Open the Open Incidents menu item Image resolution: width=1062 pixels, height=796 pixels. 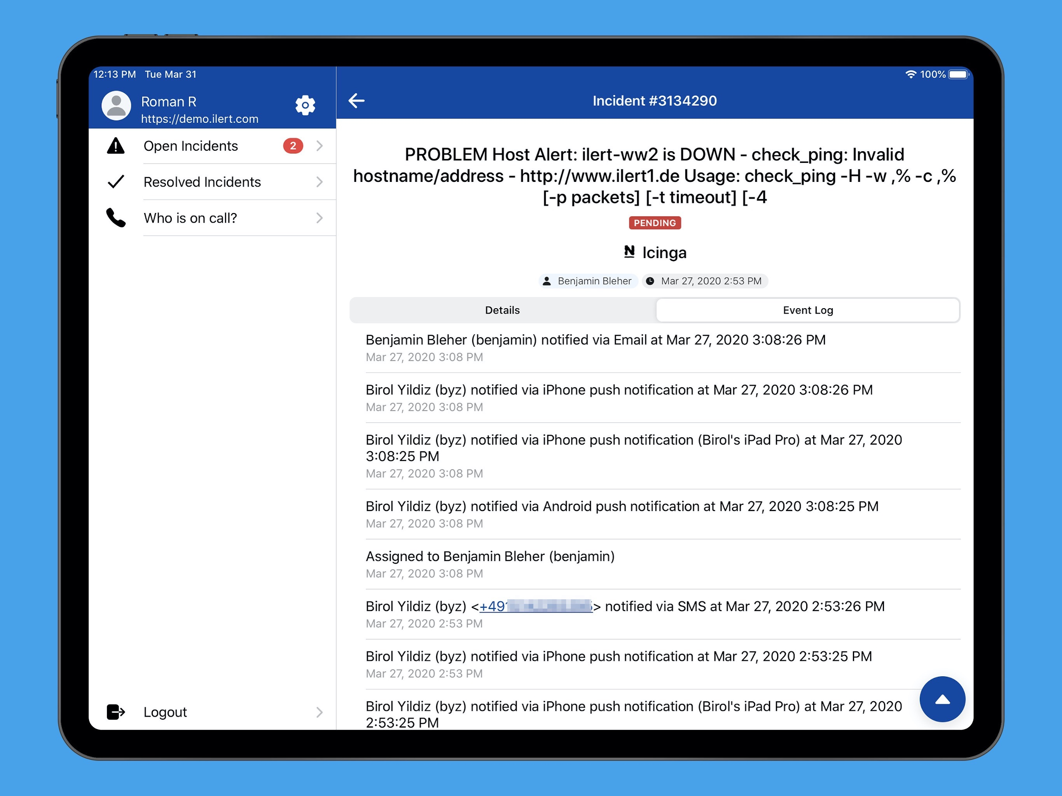(x=212, y=146)
